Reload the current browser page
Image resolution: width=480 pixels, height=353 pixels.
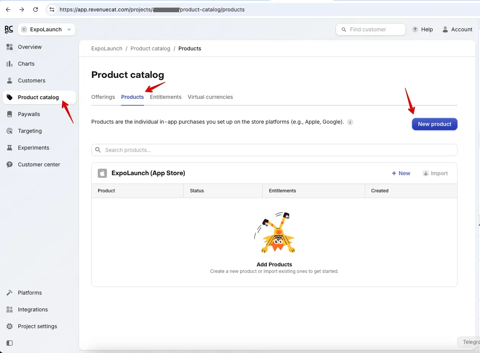coord(36,10)
